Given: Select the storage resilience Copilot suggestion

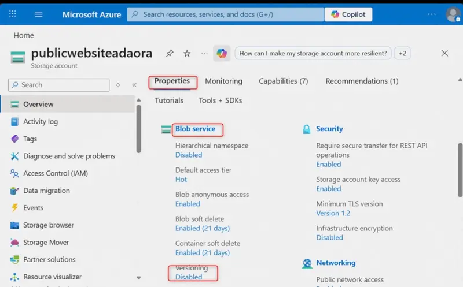Looking at the screenshot, I should click(x=313, y=53).
